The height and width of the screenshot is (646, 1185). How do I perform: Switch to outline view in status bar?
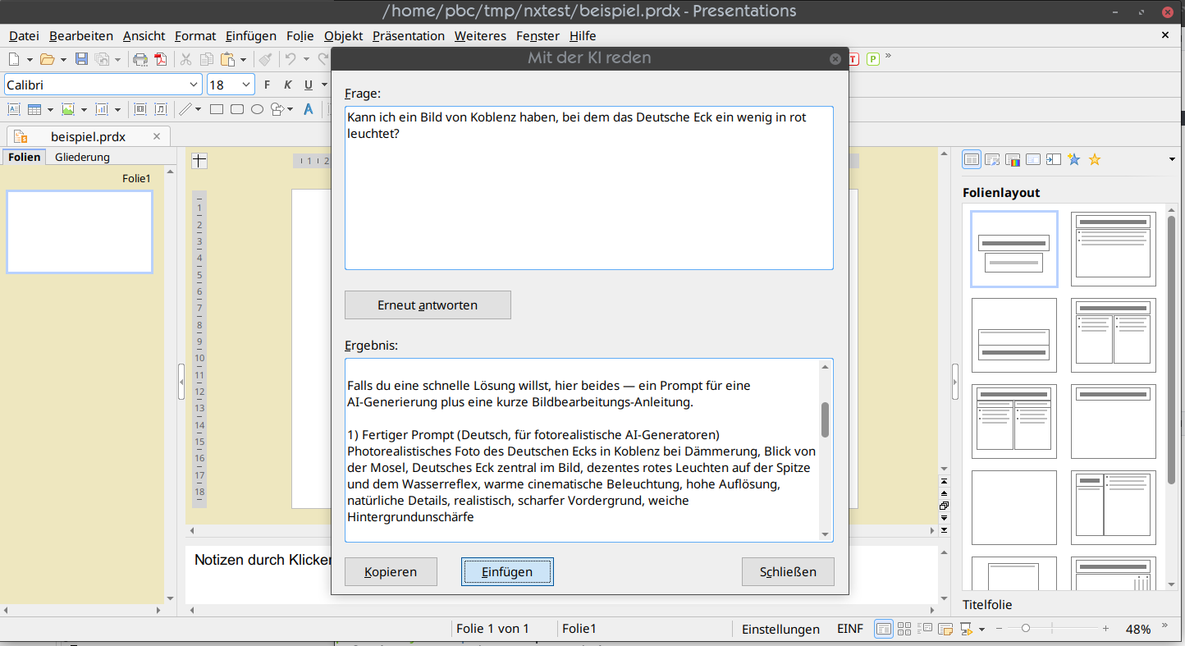925,629
